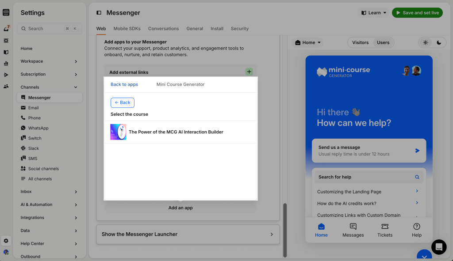The image size is (453, 261).
Task: Select Visitors preview toggle
Action: 360,42
